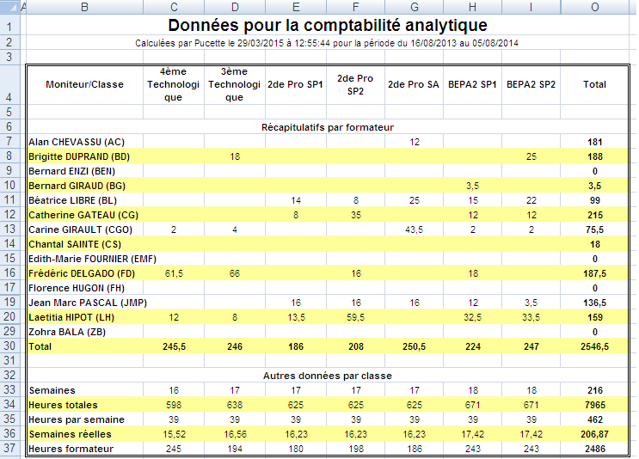
Task: Click 'Autres données par classe' section heading
Action: coord(328,376)
